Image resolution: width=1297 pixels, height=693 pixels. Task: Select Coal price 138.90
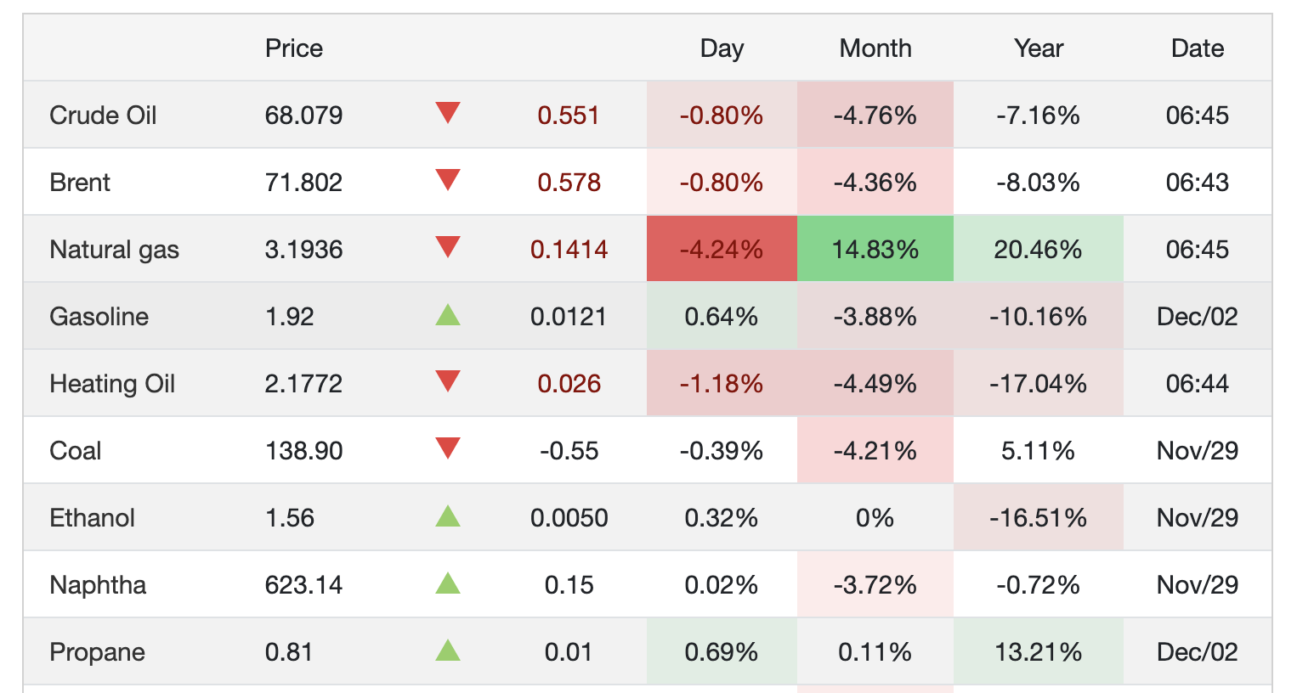(x=303, y=450)
